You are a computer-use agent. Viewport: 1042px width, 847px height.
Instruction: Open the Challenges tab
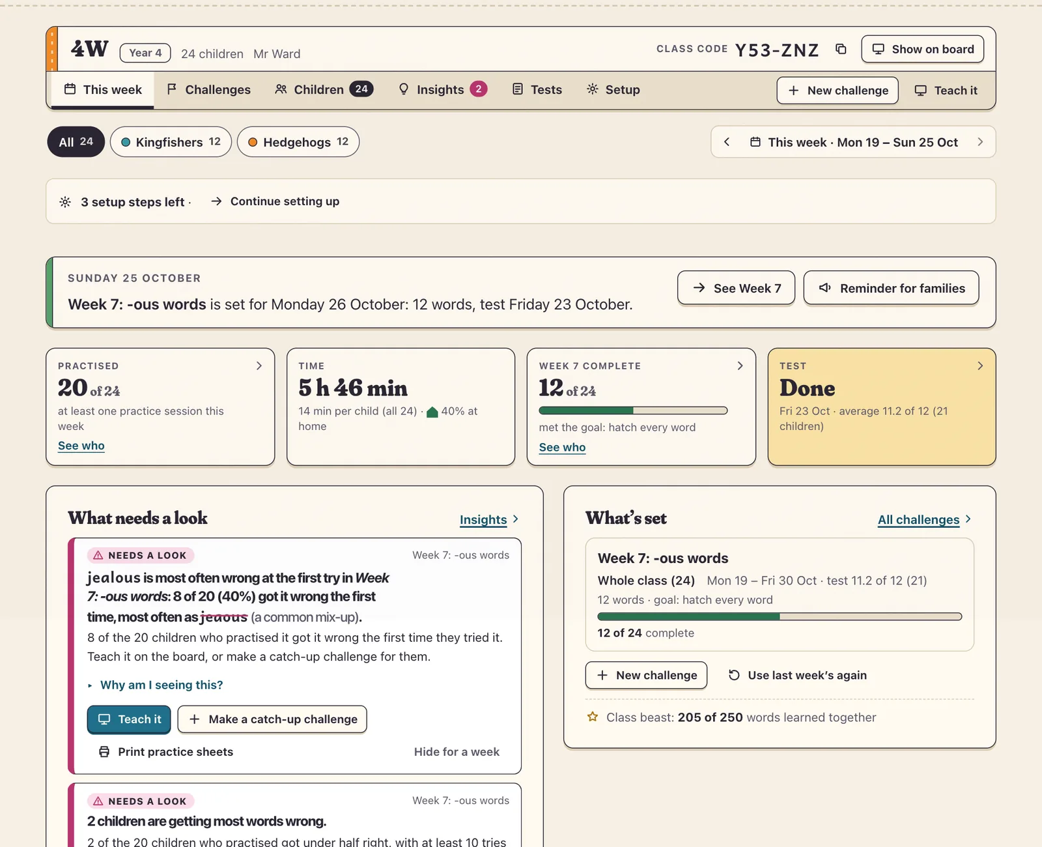click(208, 89)
